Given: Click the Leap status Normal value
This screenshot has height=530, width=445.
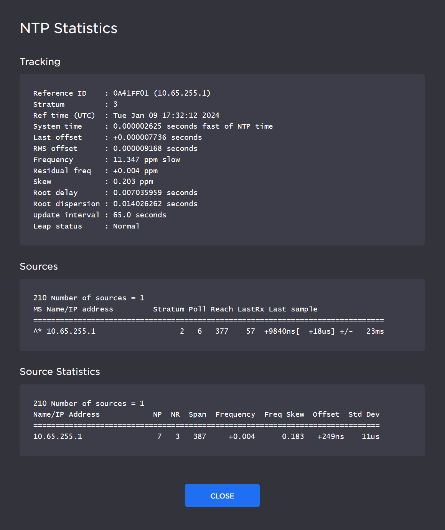Looking at the screenshot, I should (126, 226).
